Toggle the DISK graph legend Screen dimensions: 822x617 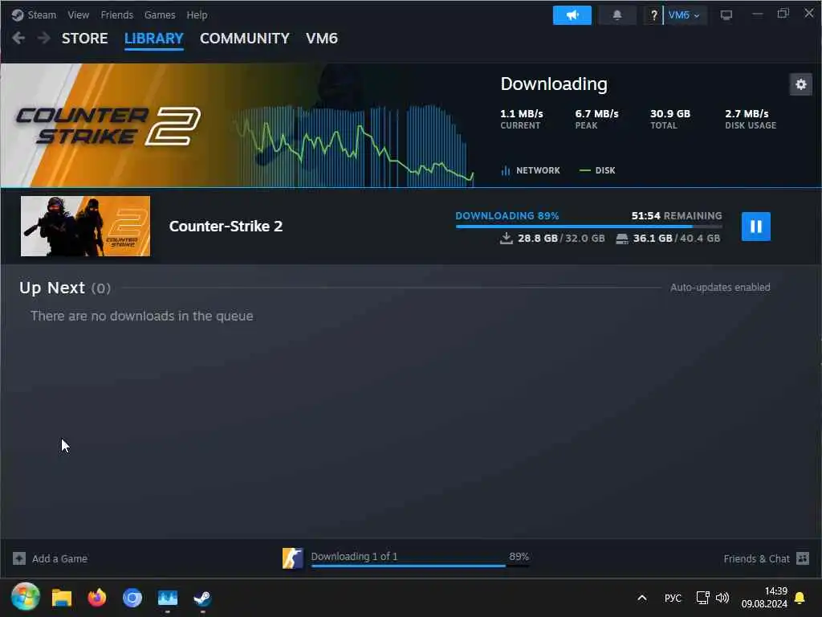click(x=597, y=170)
